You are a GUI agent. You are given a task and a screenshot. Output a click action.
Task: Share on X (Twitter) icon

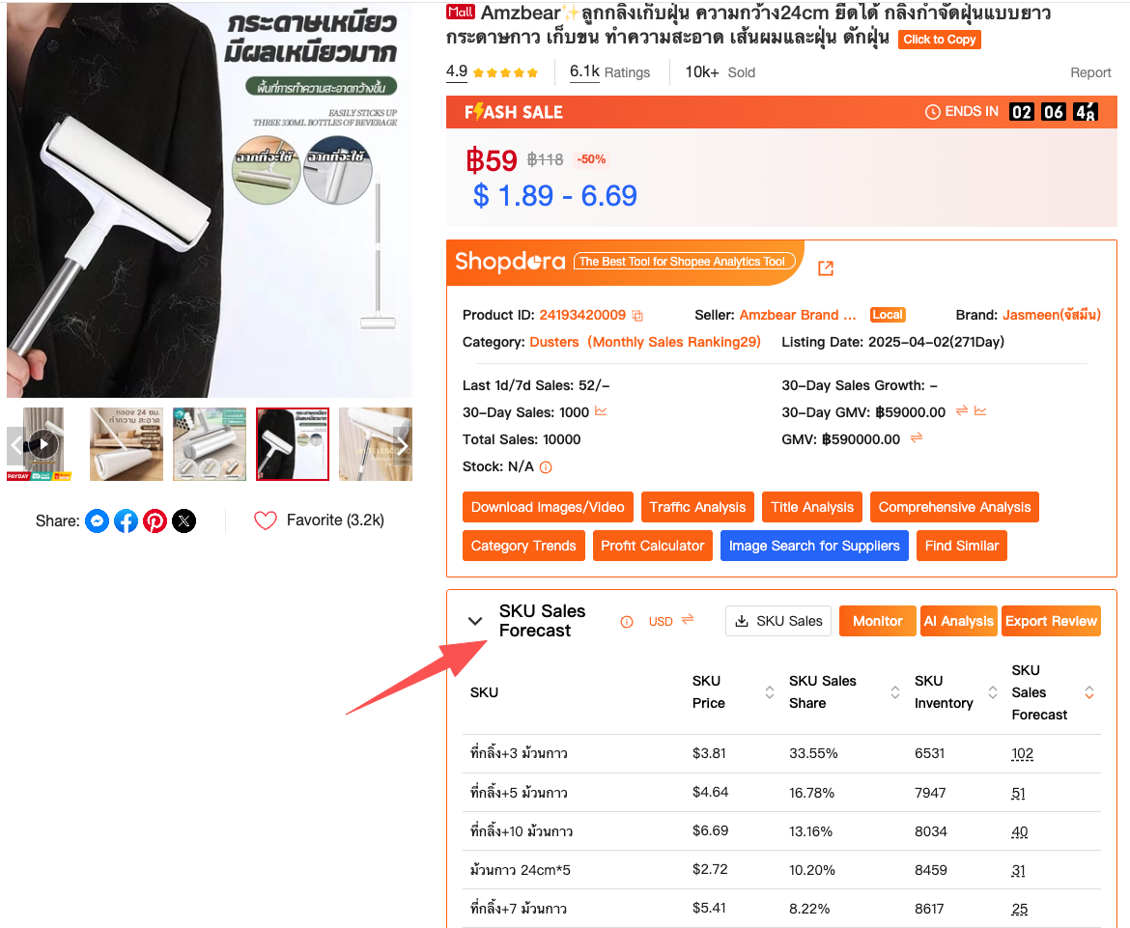(x=184, y=520)
